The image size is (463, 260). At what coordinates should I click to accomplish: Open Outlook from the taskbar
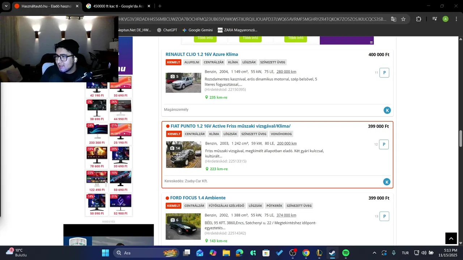tap(200, 253)
